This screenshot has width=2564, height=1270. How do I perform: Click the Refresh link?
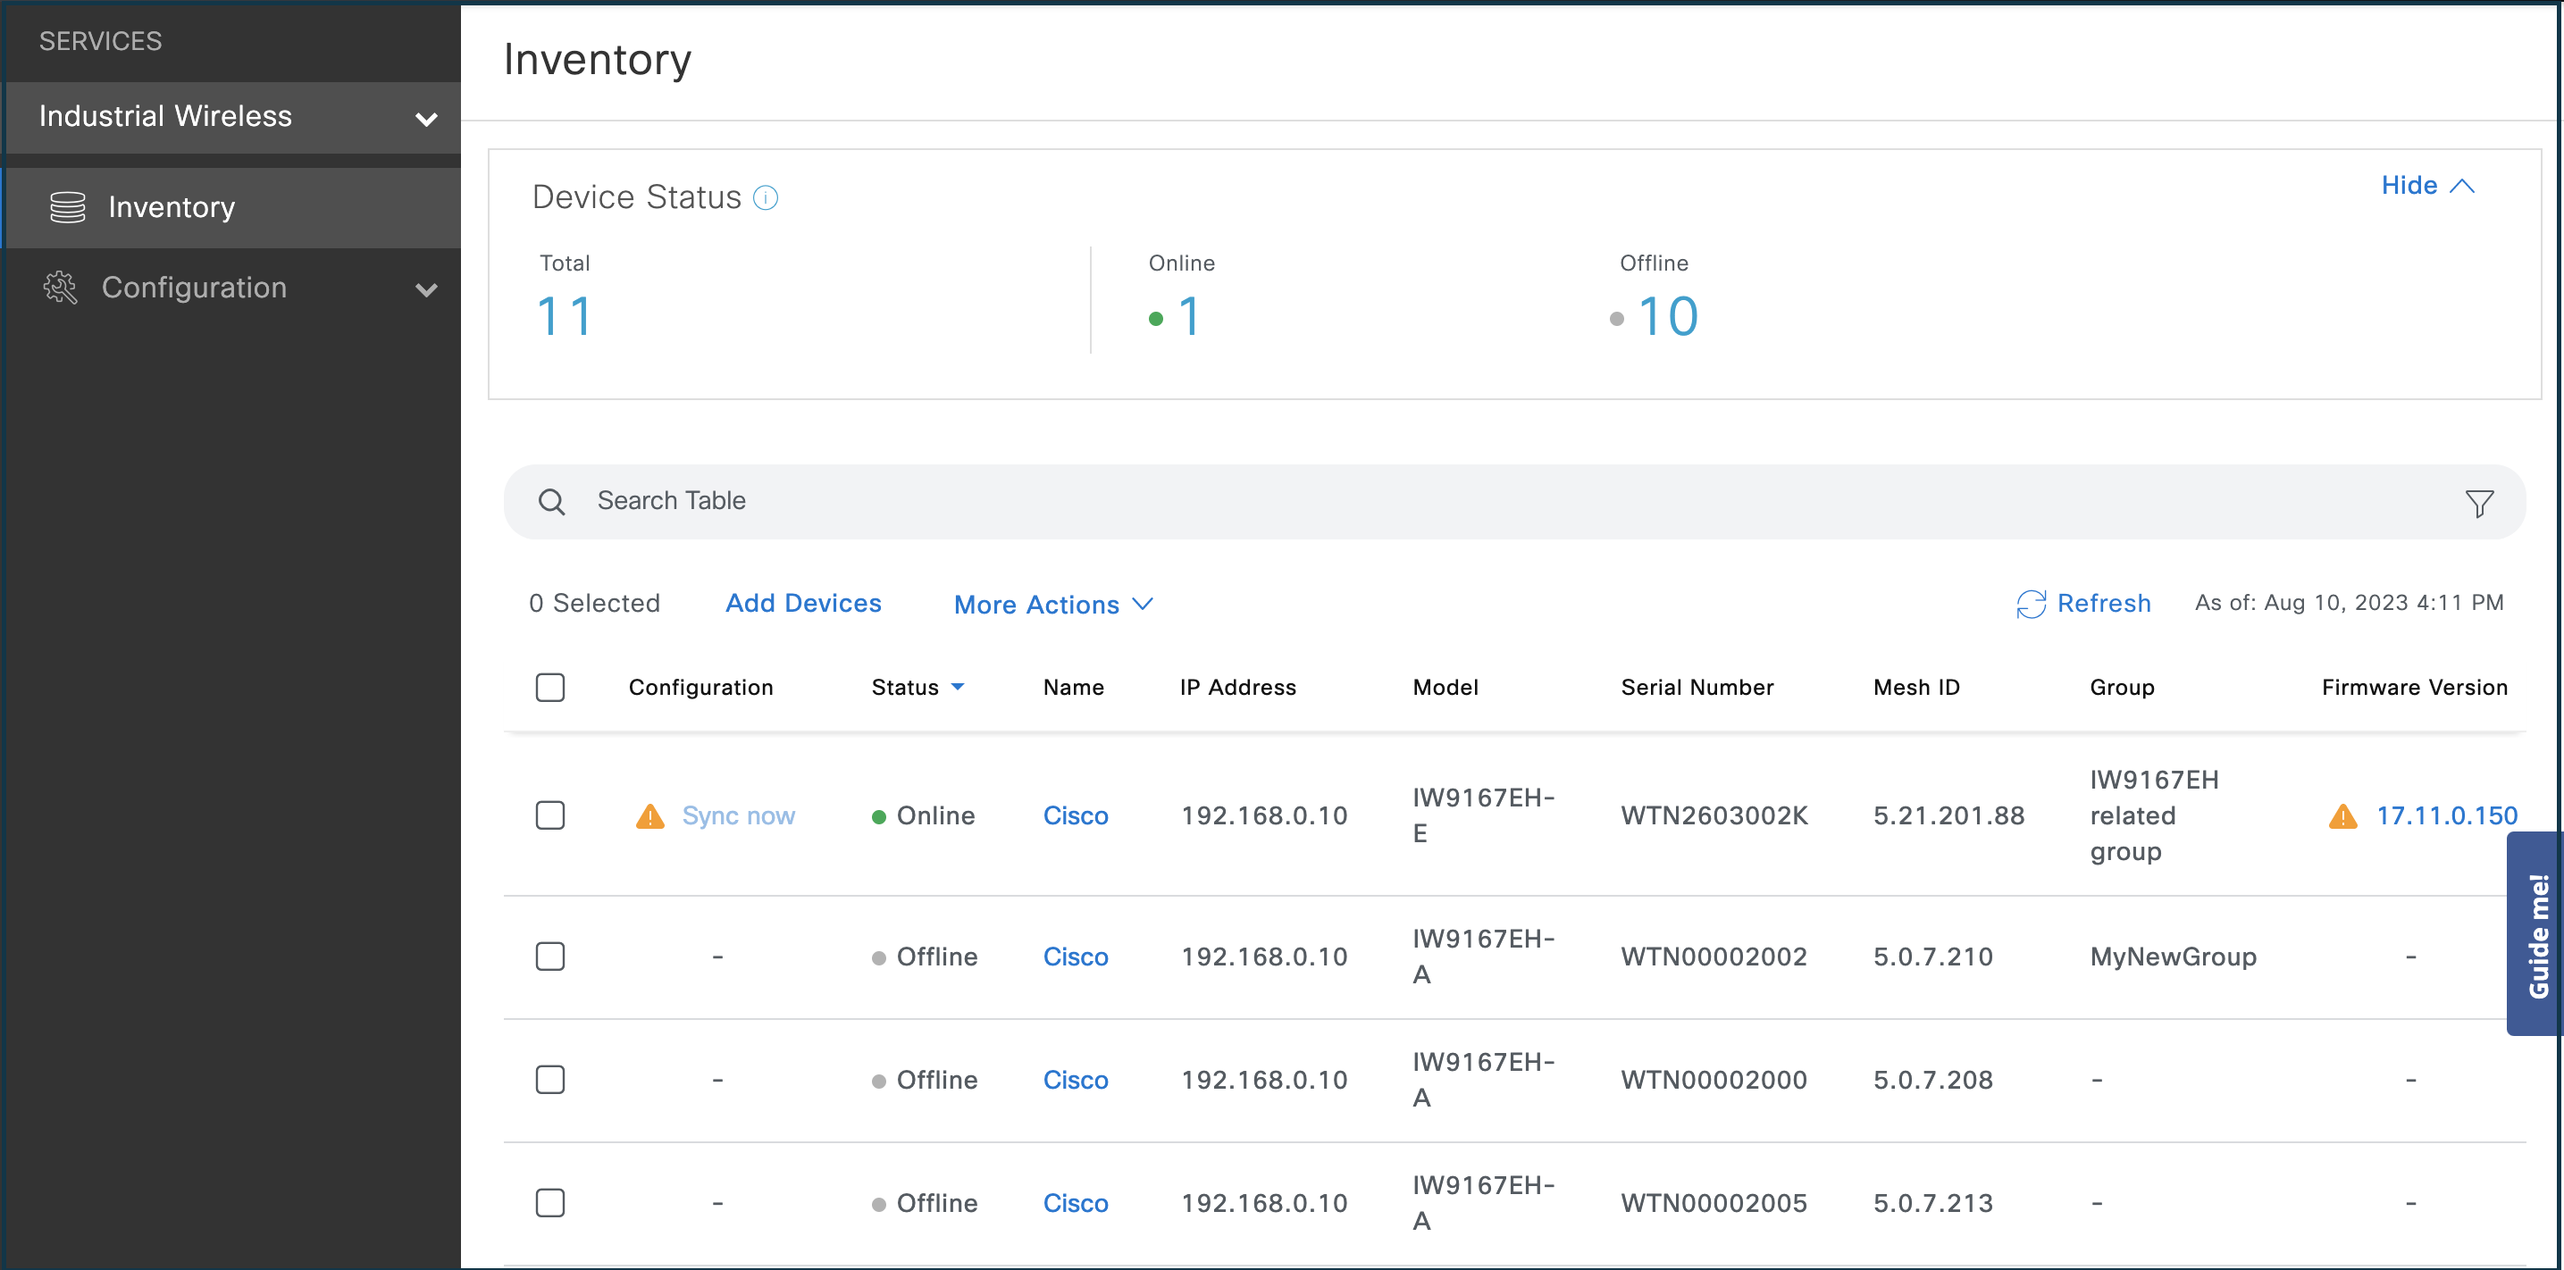[2103, 603]
